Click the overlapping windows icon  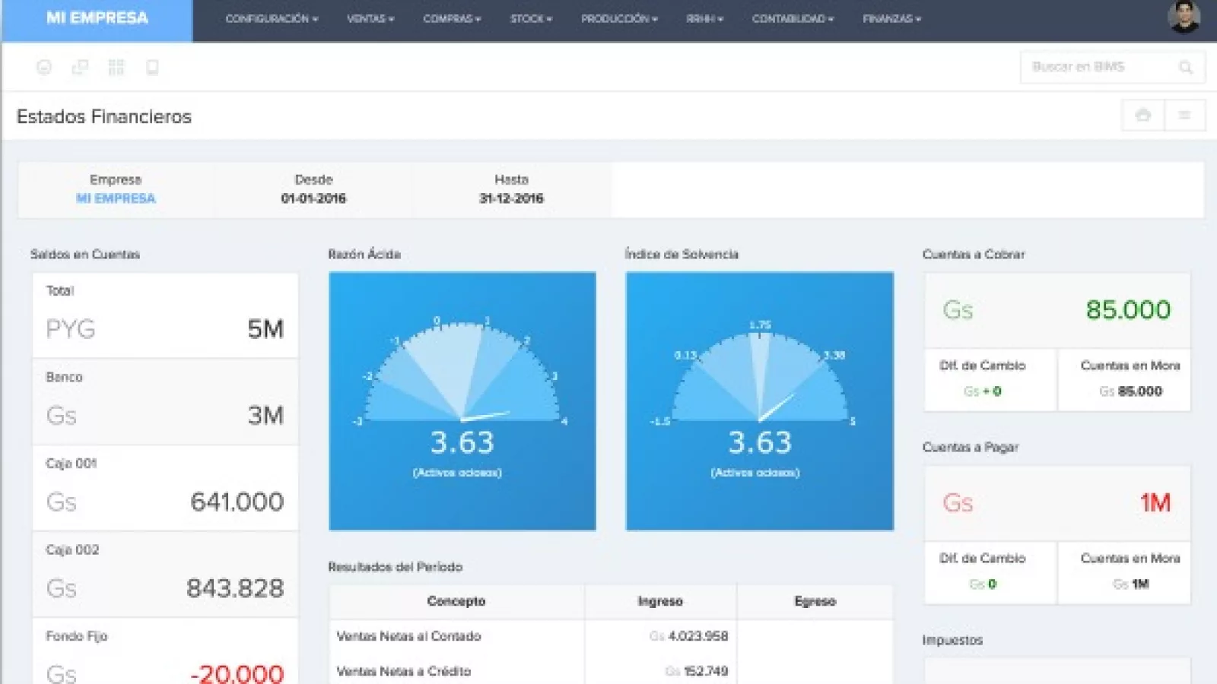click(x=80, y=68)
